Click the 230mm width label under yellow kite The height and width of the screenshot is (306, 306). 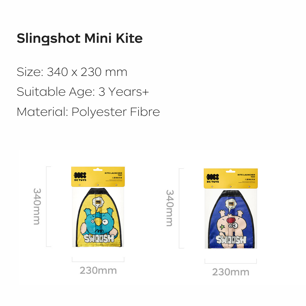[98, 271]
